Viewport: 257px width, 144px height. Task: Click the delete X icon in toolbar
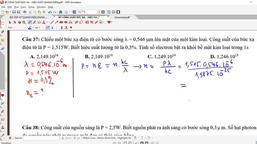44,12
